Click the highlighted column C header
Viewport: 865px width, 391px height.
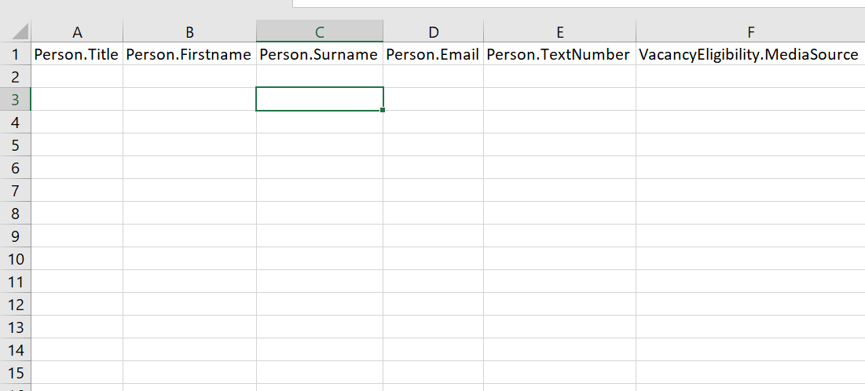click(319, 31)
